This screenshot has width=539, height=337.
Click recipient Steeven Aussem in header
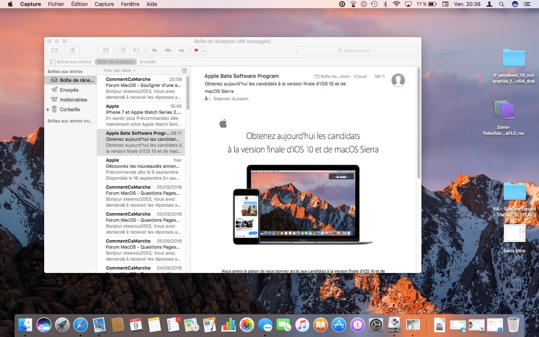(231, 99)
